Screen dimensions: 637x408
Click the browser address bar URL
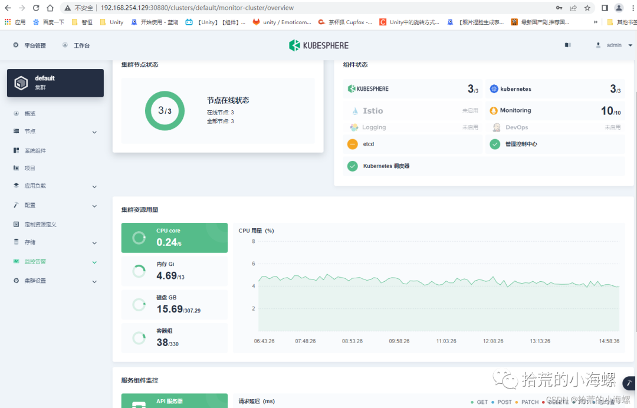197,8
